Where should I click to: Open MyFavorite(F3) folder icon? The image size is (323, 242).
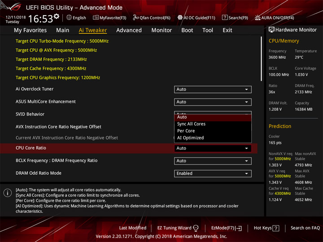coord(96,17)
